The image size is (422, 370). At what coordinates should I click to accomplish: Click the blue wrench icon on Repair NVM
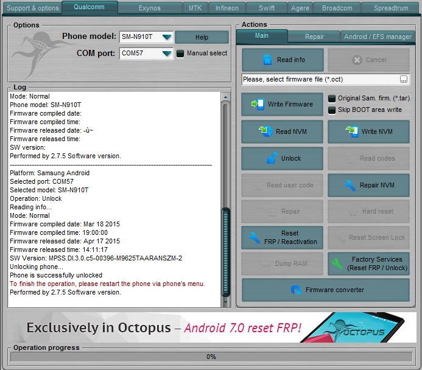coord(350,185)
